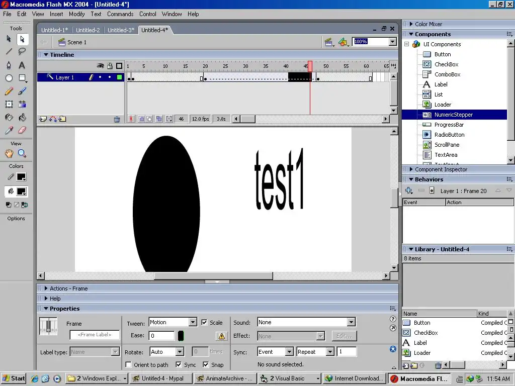Toggle show all layers as outlines
This screenshot has height=386, width=515.
point(119,66)
